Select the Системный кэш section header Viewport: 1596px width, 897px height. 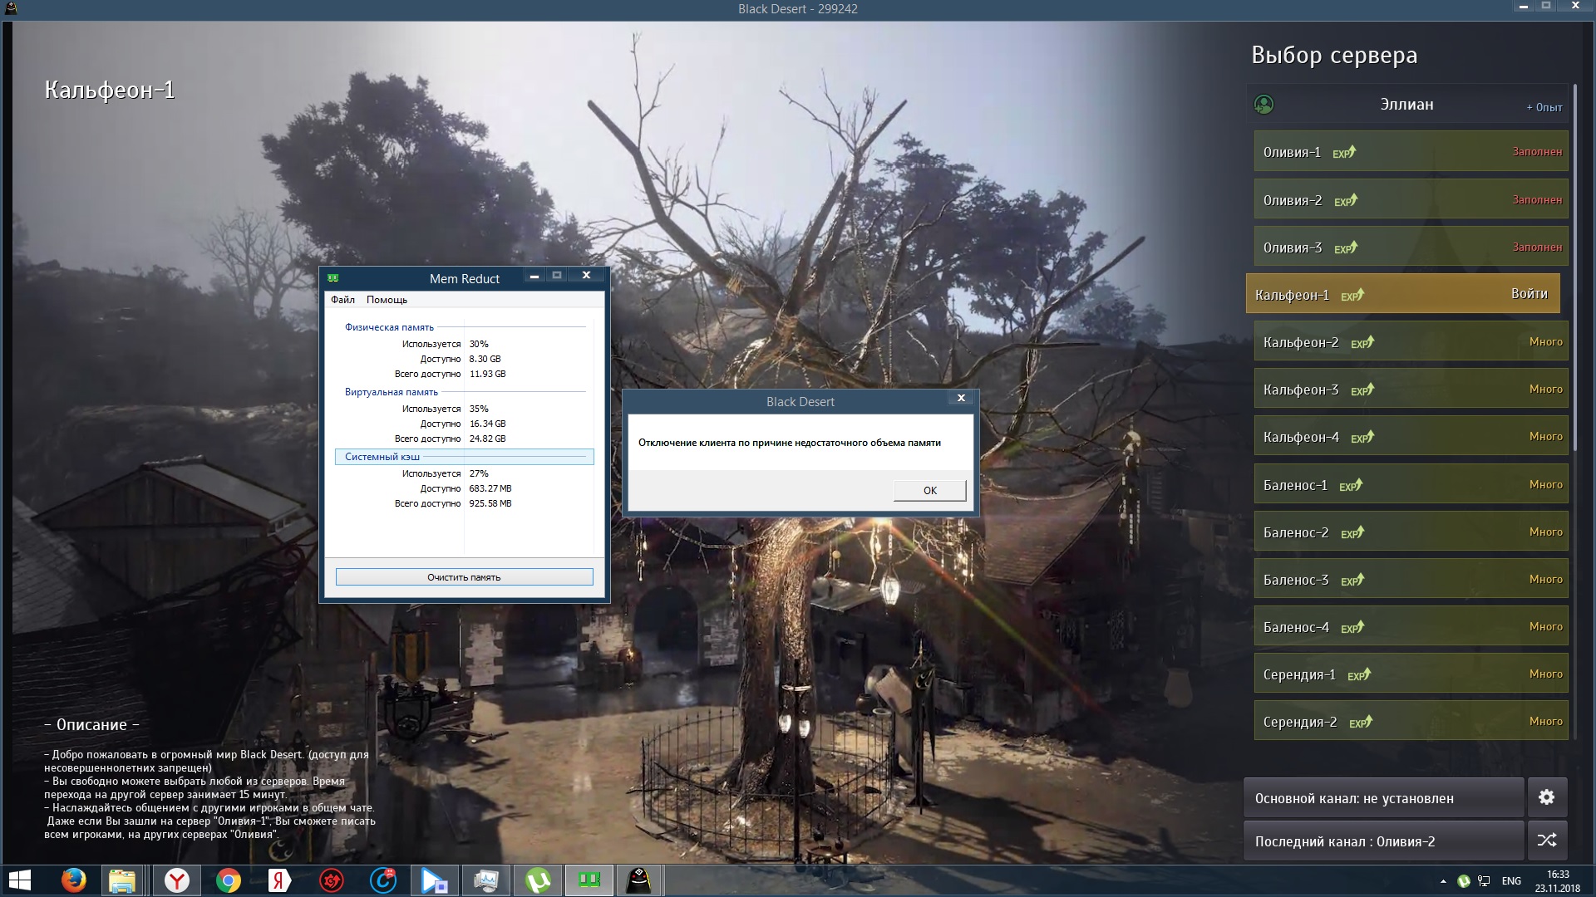tap(464, 457)
